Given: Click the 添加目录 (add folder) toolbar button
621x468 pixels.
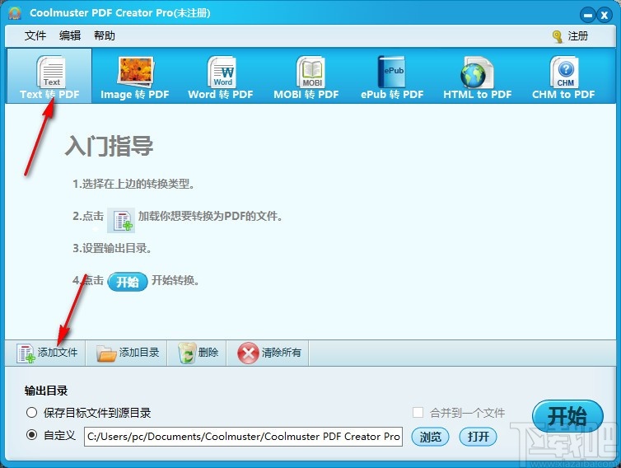Looking at the screenshot, I should (x=127, y=353).
